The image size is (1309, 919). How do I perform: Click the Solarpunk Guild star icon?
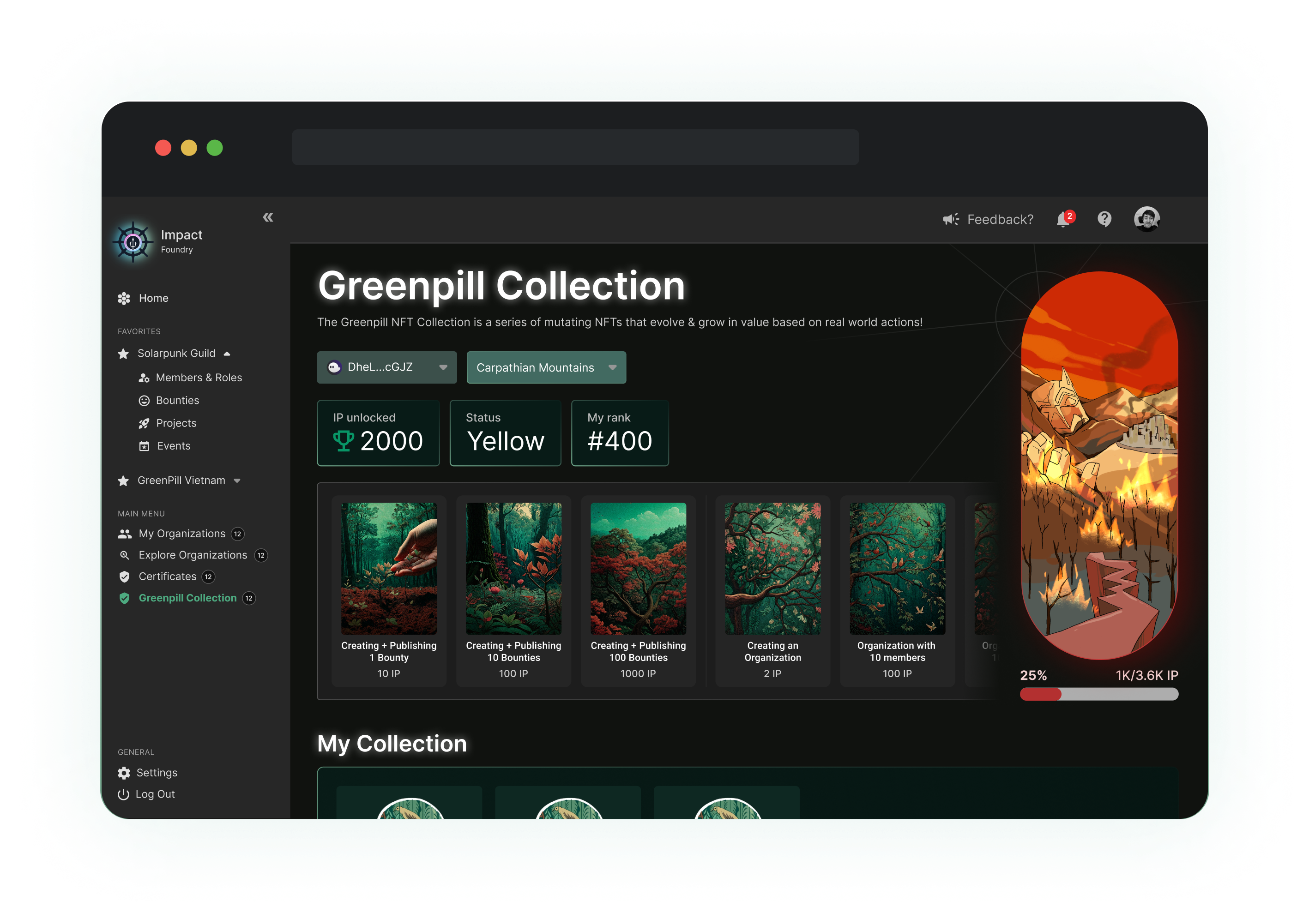click(123, 354)
